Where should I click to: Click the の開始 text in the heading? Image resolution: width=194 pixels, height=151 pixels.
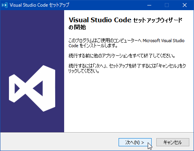[77, 27]
